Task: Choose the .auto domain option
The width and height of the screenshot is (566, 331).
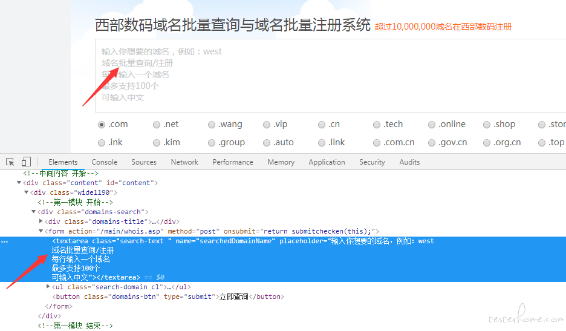Action: point(267,143)
